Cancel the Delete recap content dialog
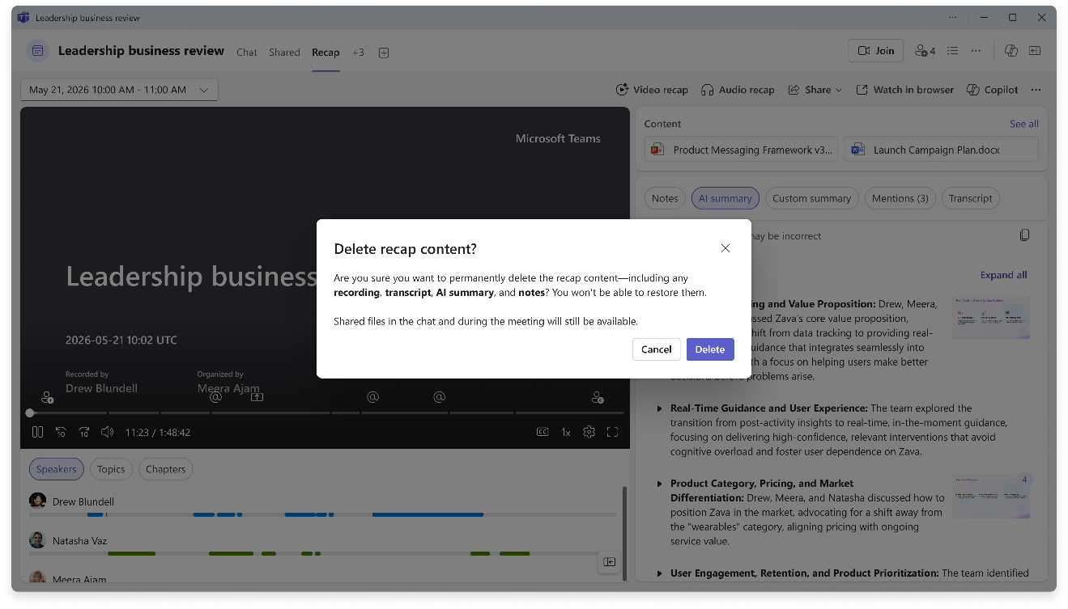Screen dimensions: 1068x609 656,349
